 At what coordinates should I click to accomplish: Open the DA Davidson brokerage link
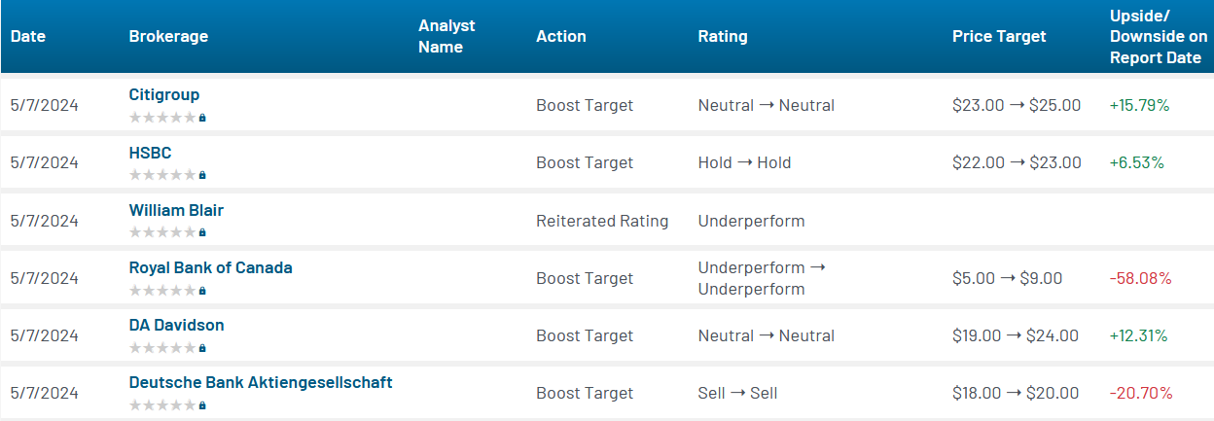(x=176, y=325)
